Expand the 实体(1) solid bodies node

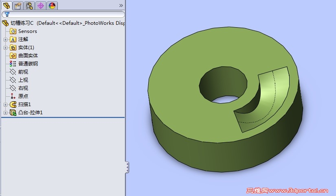[6, 48]
